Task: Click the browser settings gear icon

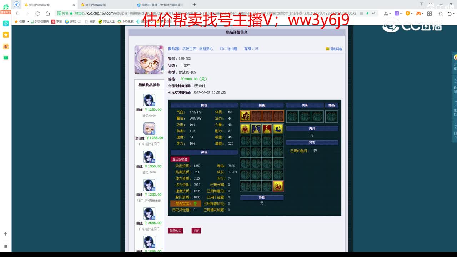Action: coord(441,14)
